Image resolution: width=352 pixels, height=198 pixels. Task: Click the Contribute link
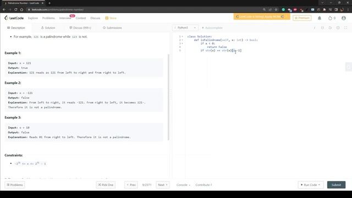tap(204, 185)
